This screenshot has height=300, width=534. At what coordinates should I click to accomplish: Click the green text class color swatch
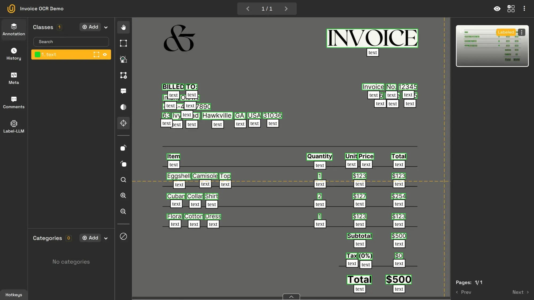click(37, 54)
